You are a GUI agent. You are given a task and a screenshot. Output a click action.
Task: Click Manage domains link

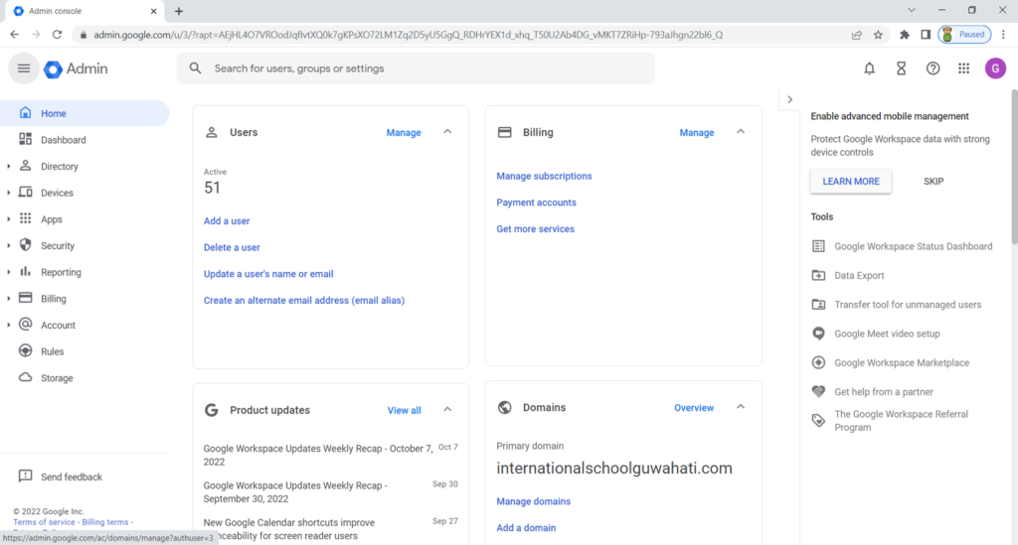coord(533,501)
